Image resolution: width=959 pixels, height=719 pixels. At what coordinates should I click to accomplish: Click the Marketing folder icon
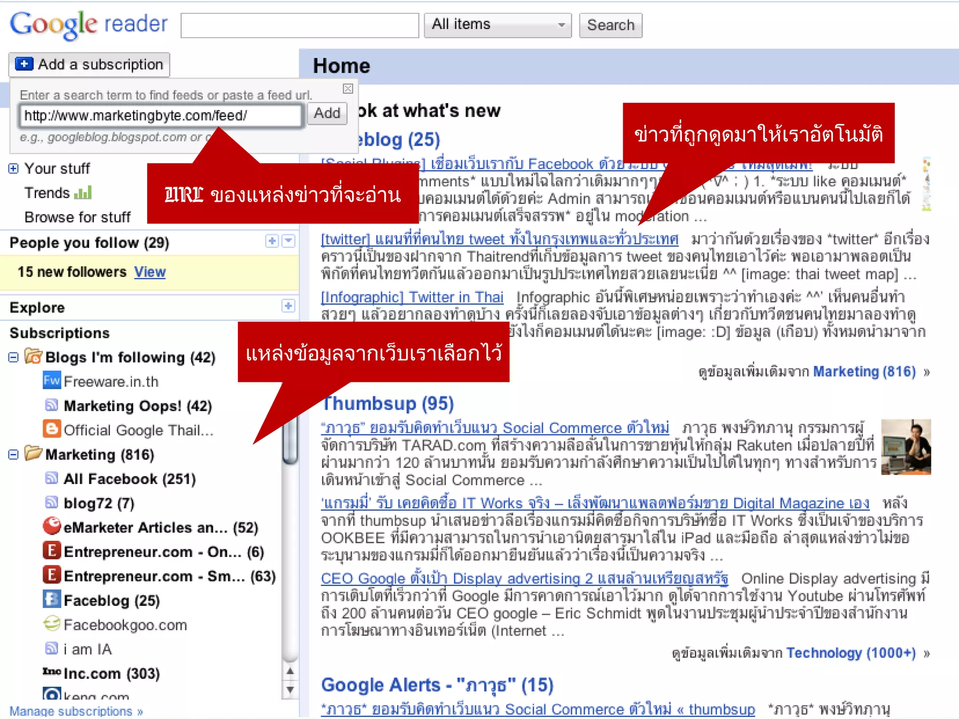click(33, 453)
